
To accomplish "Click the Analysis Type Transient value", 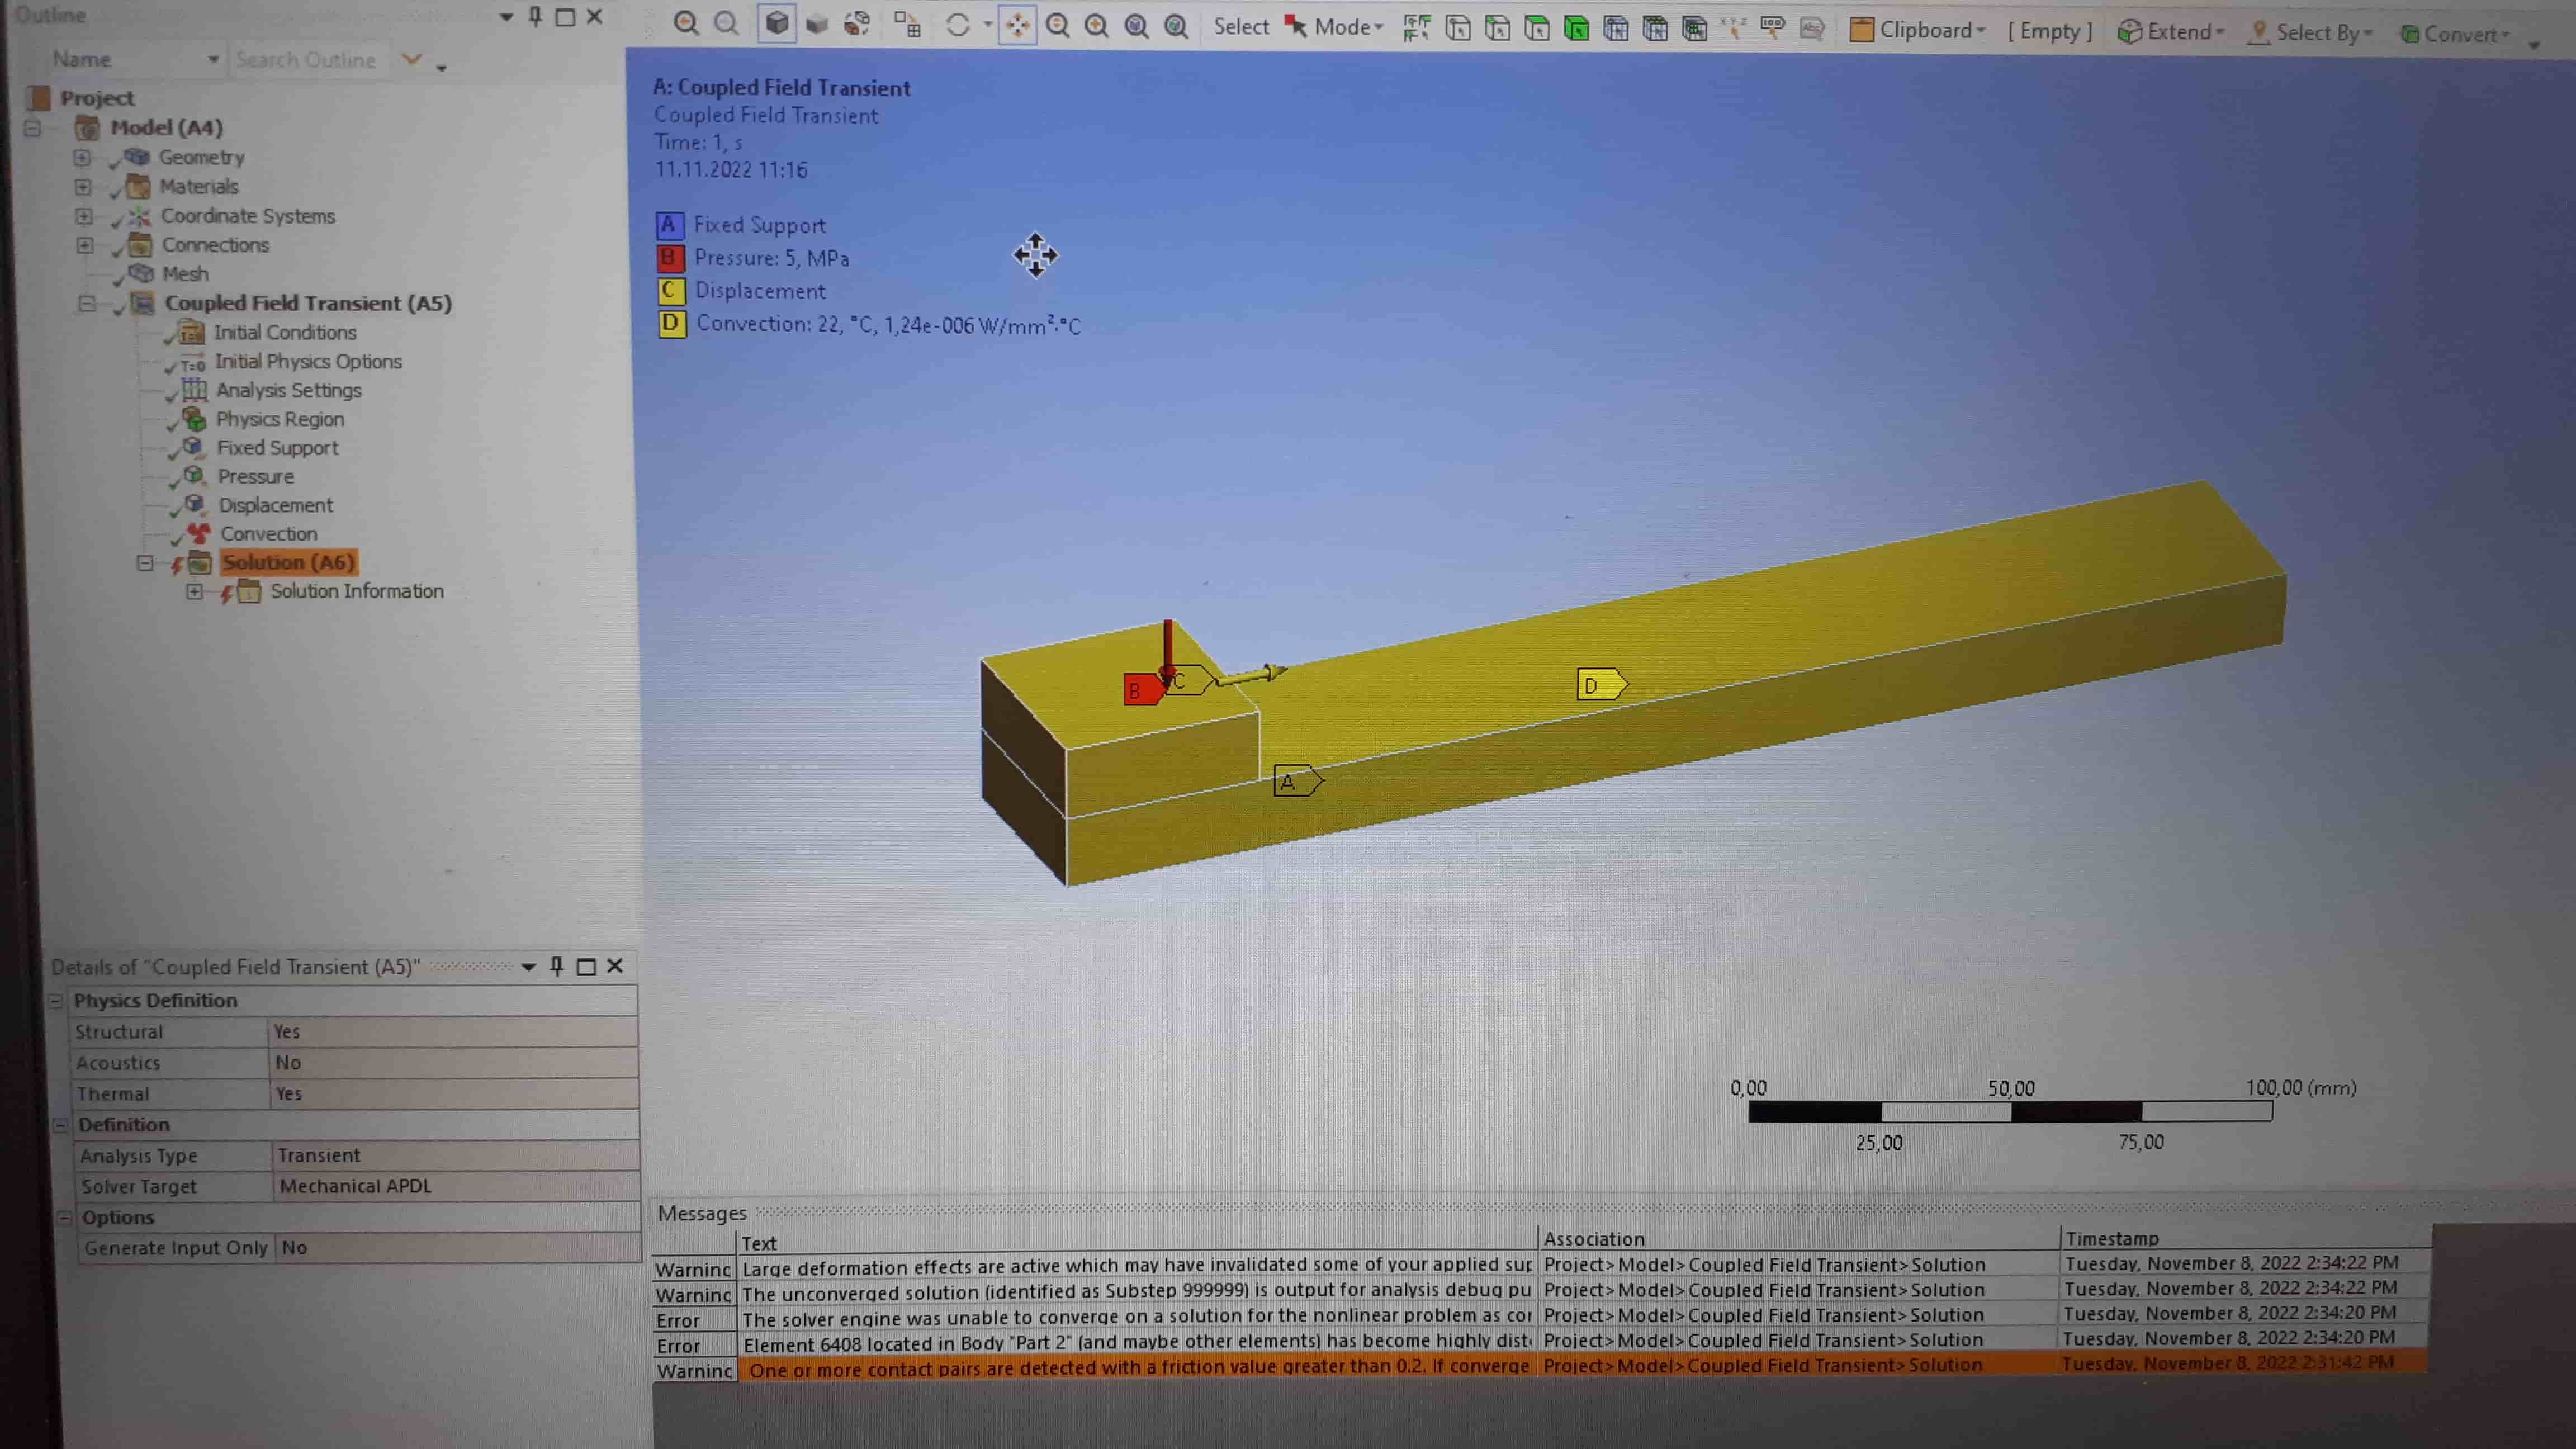I will point(455,1155).
